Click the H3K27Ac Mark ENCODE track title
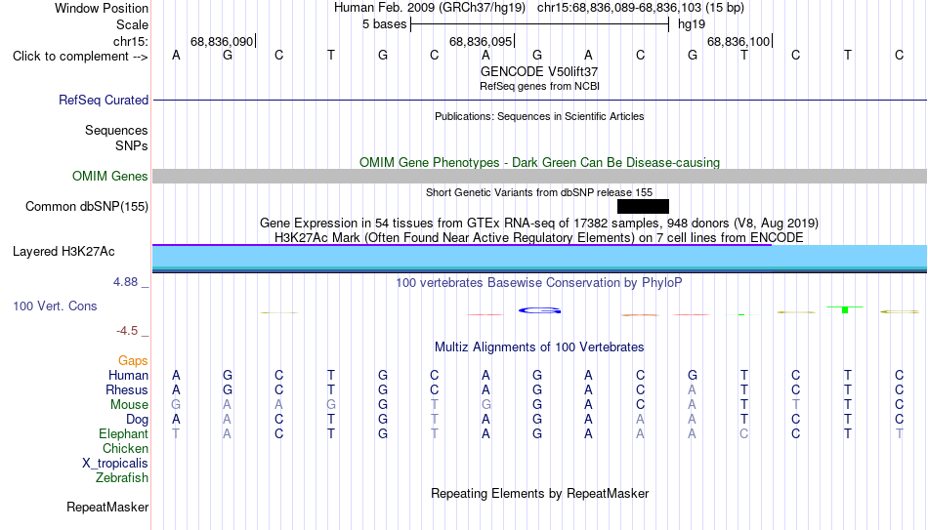This screenshot has height=530, width=928. (x=538, y=238)
